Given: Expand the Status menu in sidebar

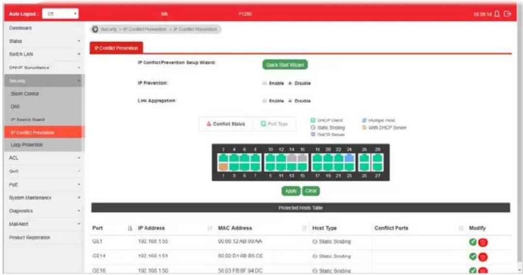Looking at the screenshot, I should [45, 41].
